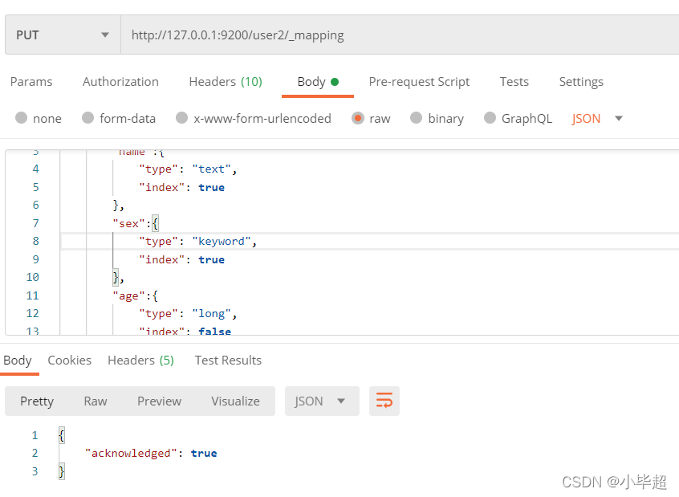Click the true value on line 5
This screenshot has height=497, width=679.
(211, 187)
